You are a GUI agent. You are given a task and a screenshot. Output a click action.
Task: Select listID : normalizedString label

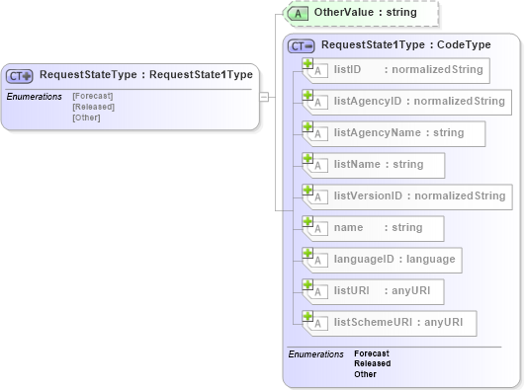[x=408, y=69]
